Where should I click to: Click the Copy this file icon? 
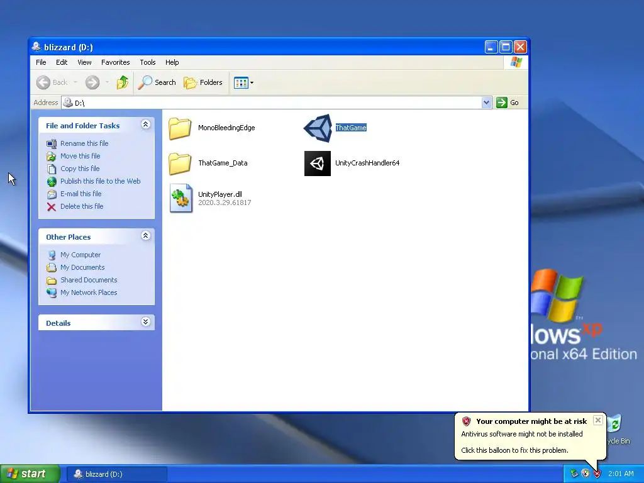[52, 169]
